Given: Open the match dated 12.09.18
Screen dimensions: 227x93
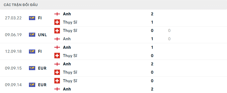Looking at the screenshot, I should click(113, 52).
